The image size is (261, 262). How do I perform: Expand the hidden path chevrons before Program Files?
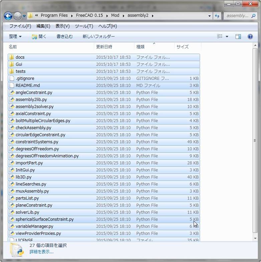click(37, 15)
